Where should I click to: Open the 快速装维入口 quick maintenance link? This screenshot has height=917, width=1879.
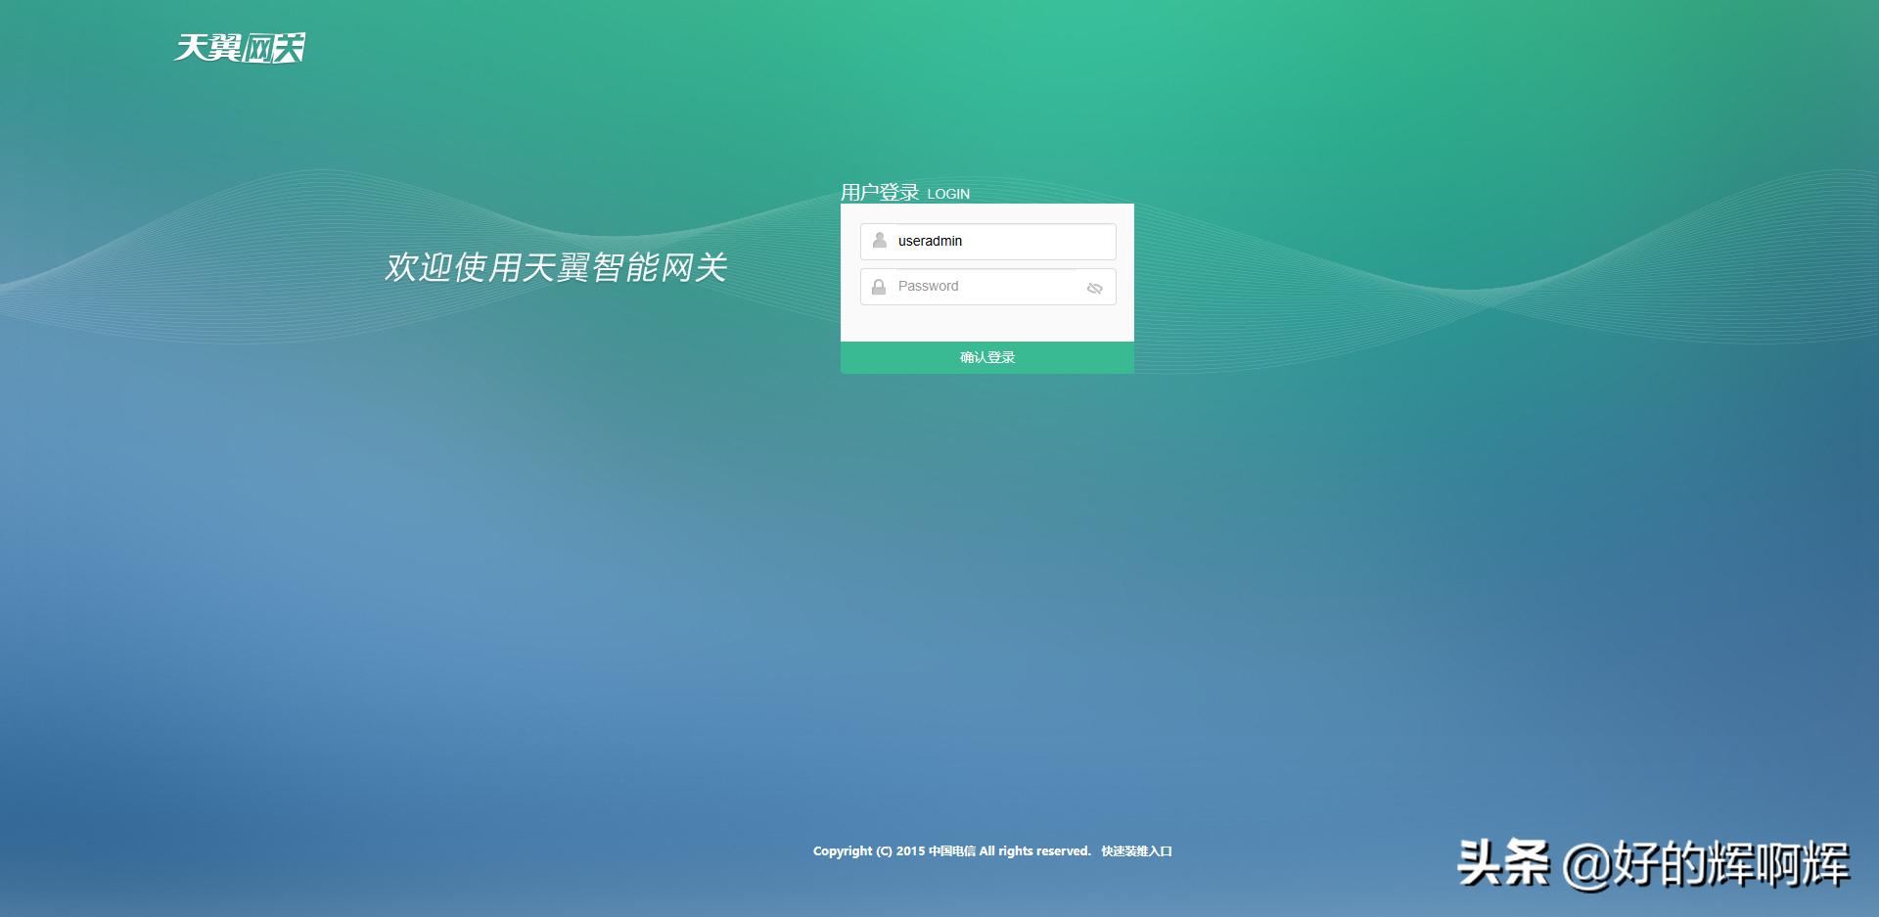[1136, 850]
